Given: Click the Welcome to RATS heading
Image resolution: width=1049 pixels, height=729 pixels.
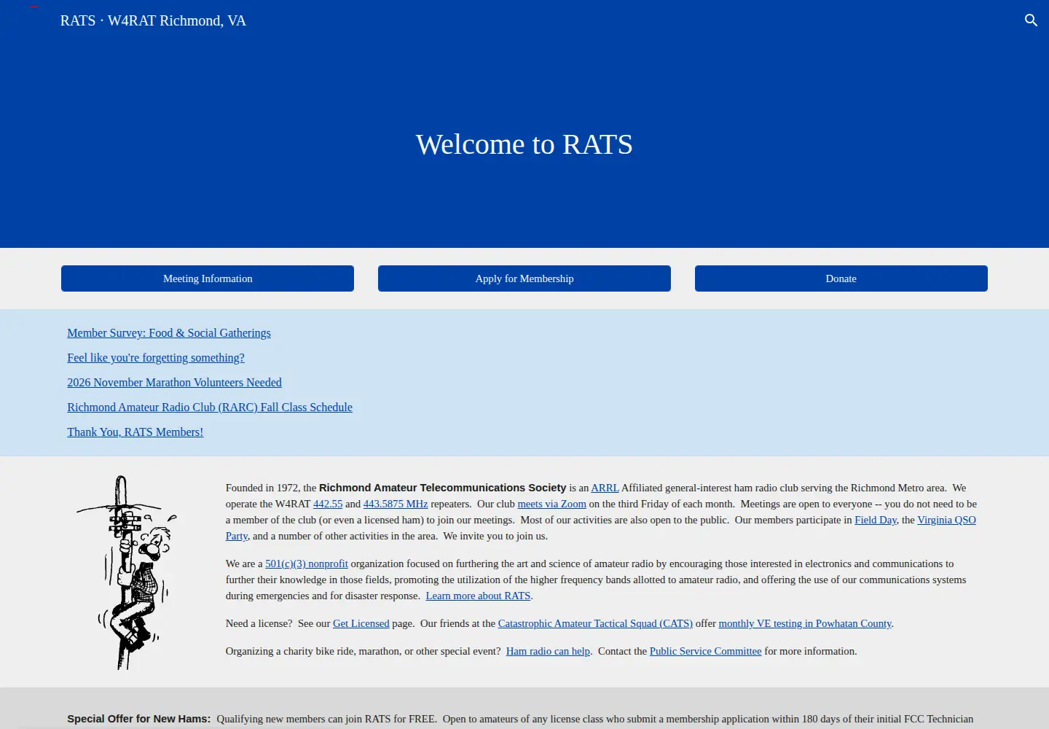Looking at the screenshot, I should [524, 144].
